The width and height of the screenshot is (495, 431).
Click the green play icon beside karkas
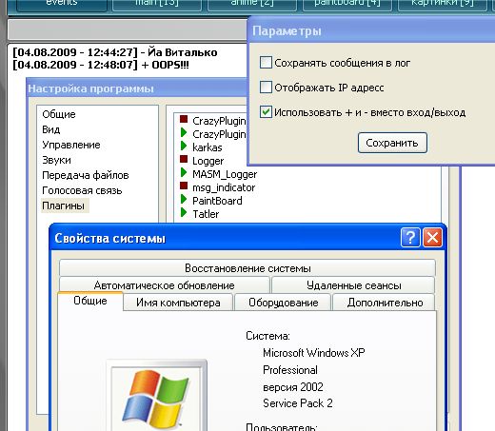tap(184, 146)
